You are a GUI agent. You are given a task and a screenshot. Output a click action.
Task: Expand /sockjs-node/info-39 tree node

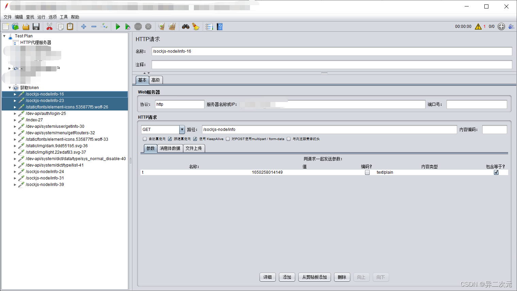[x=15, y=185]
